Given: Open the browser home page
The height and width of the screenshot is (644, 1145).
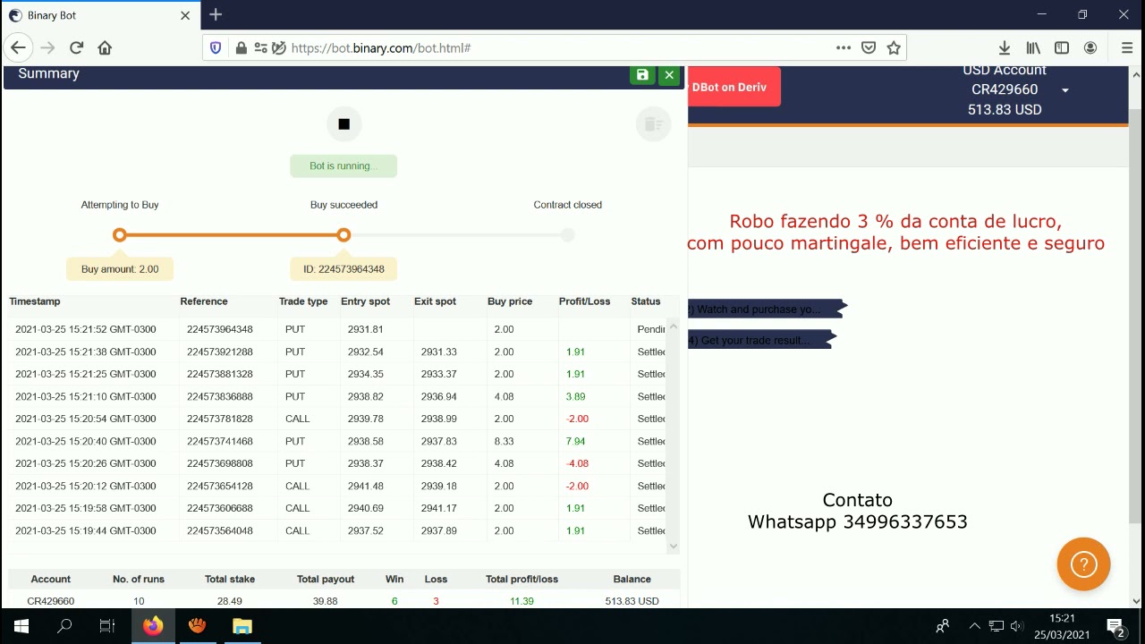Looking at the screenshot, I should 105,48.
